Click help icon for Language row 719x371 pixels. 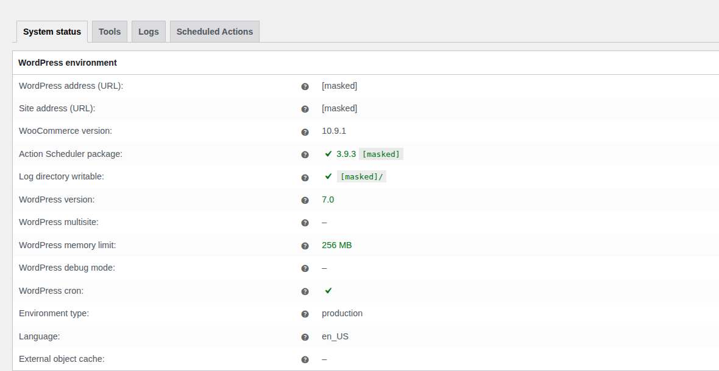305,337
